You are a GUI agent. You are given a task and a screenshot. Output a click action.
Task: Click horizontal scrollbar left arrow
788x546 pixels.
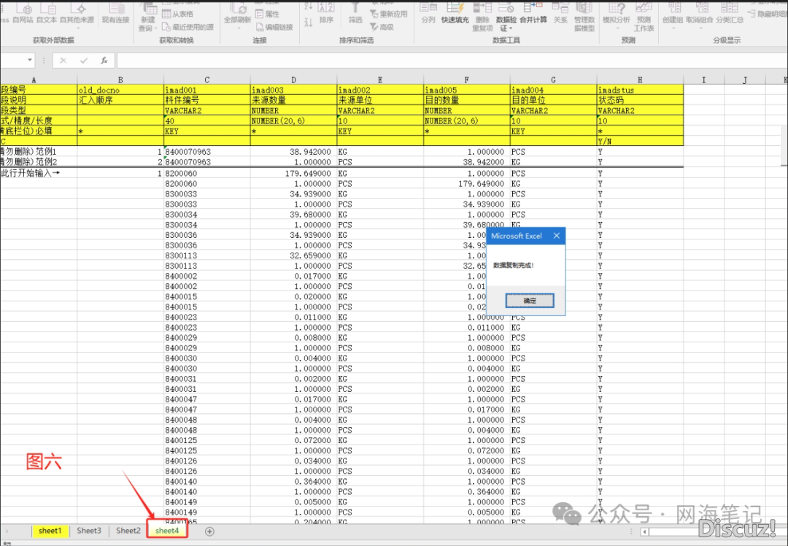[x=644, y=531]
